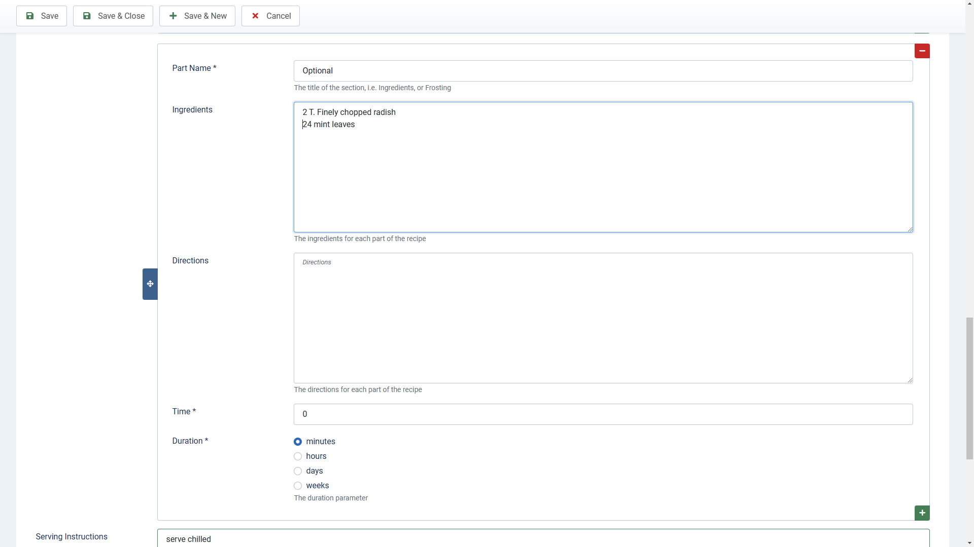Grab the blue move handle icon
The image size is (974, 547).
pyautogui.click(x=150, y=284)
